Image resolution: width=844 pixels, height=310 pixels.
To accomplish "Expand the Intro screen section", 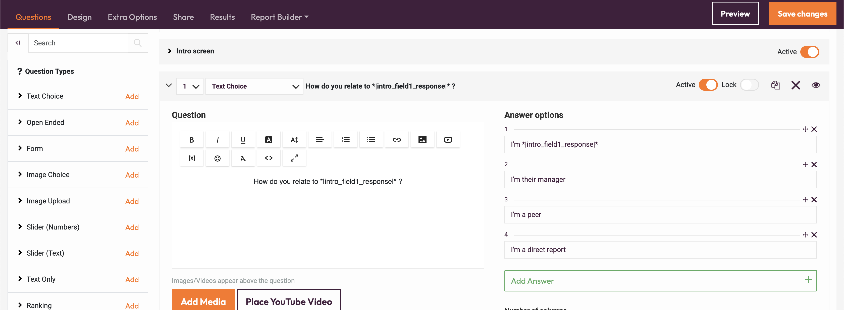I will pos(170,51).
